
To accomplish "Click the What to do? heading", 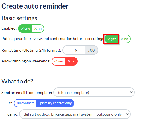I will (x=17, y=81).
